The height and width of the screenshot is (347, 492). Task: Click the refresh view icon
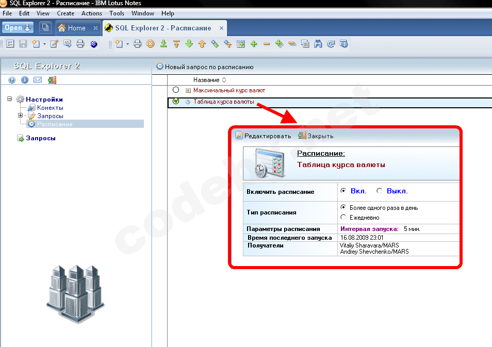click(x=331, y=44)
